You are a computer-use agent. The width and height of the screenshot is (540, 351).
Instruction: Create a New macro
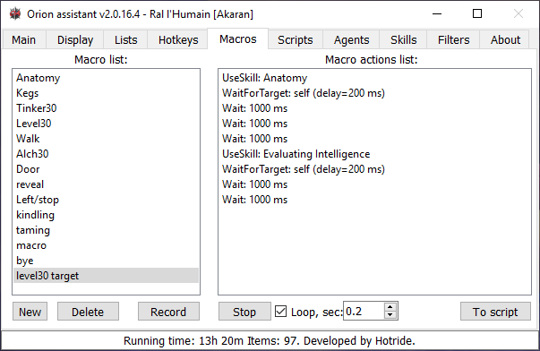pyautogui.click(x=30, y=312)
